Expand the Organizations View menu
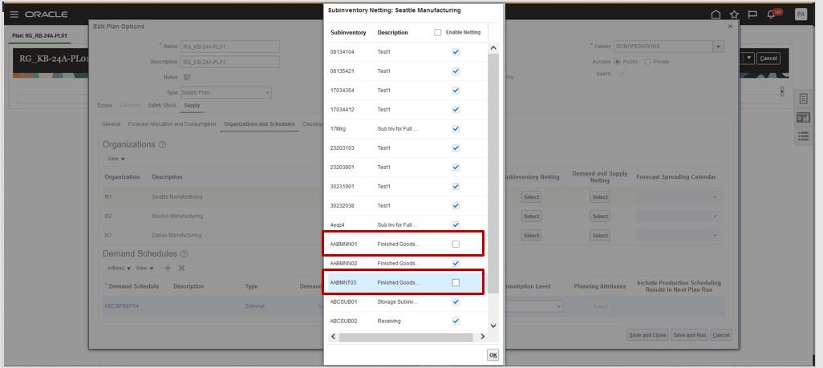 116,159
